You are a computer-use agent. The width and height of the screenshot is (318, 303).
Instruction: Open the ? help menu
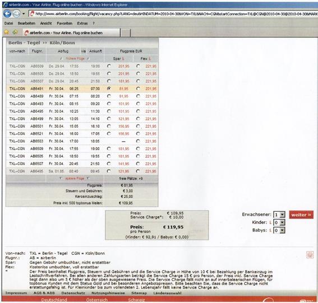tap(94, 24)
